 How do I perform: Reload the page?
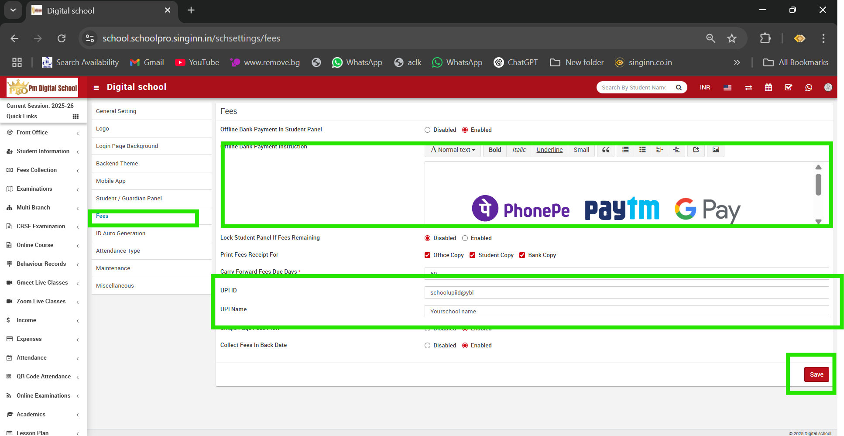tap(62, 38)
